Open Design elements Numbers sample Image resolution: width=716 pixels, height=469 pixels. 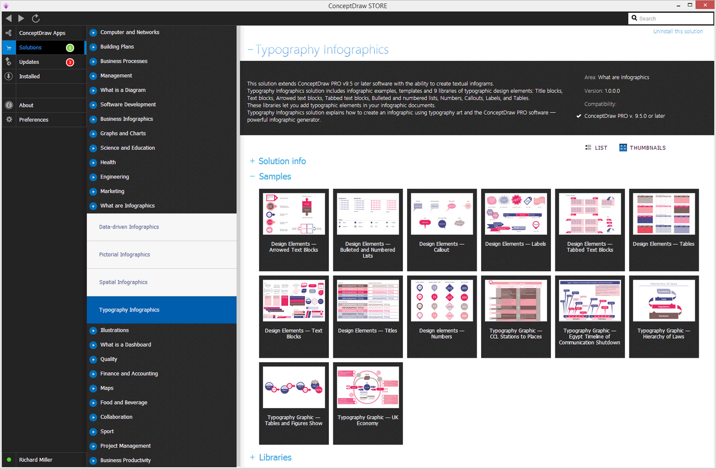point(442,316)
